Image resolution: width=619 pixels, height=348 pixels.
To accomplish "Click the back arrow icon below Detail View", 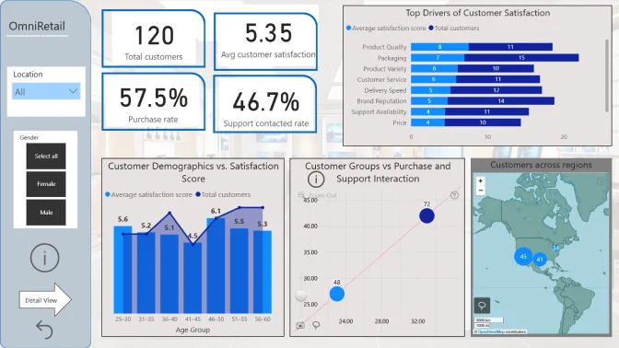I will [x=44, y=330].
